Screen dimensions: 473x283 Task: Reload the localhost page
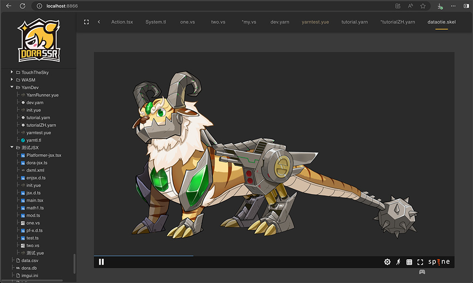[23, 6]
